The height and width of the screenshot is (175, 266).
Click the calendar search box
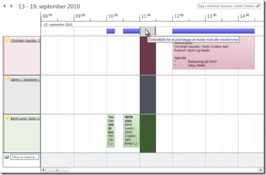click(227, 6)
